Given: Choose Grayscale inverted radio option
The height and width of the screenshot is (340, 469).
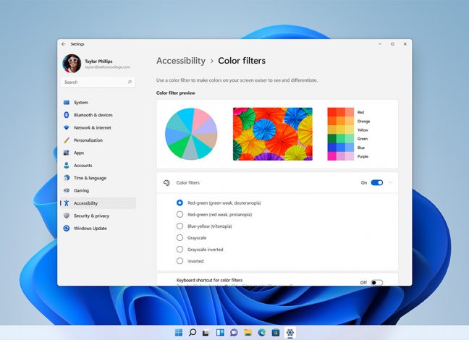Looking at the screenshot, I should (179, 250).
